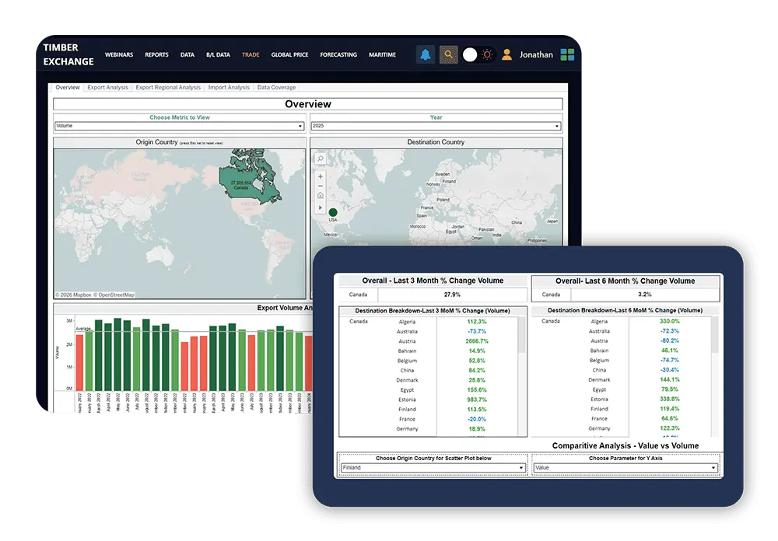
Task: Zoom out on the destination map
Action: 321,186
